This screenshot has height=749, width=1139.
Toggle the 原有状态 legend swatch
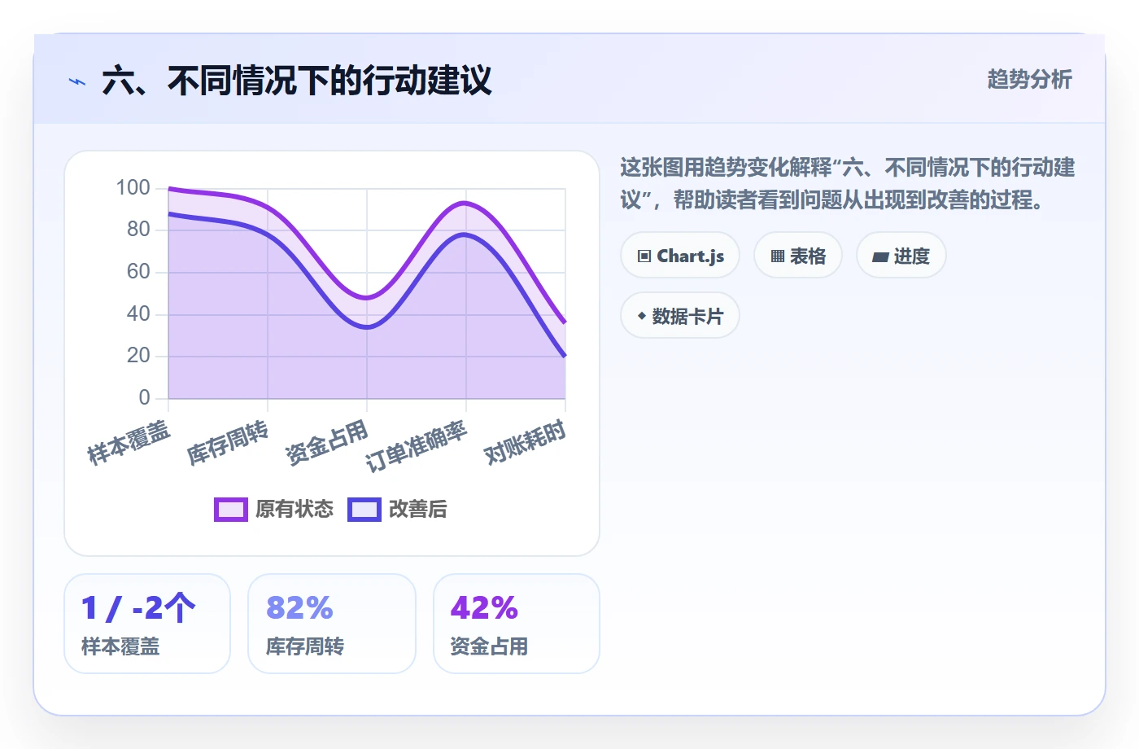click(x=231, y=509)
